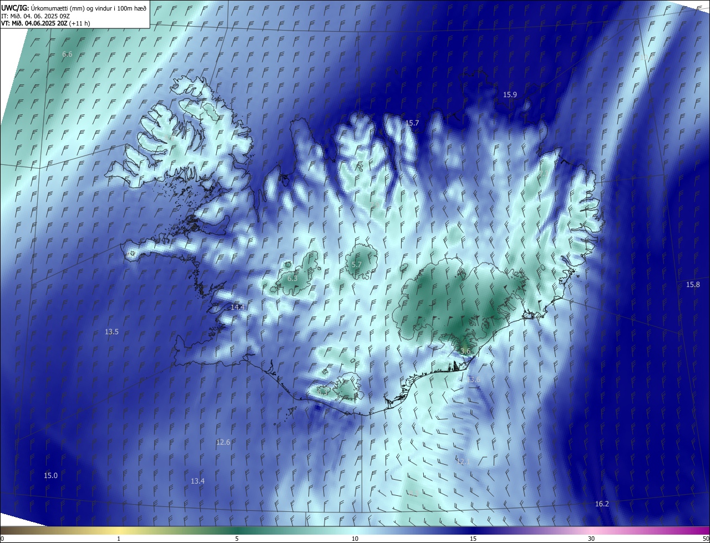The image size is (710, 543).
Task: Click the yellow section of the color scale
Action: coord(119,530)
